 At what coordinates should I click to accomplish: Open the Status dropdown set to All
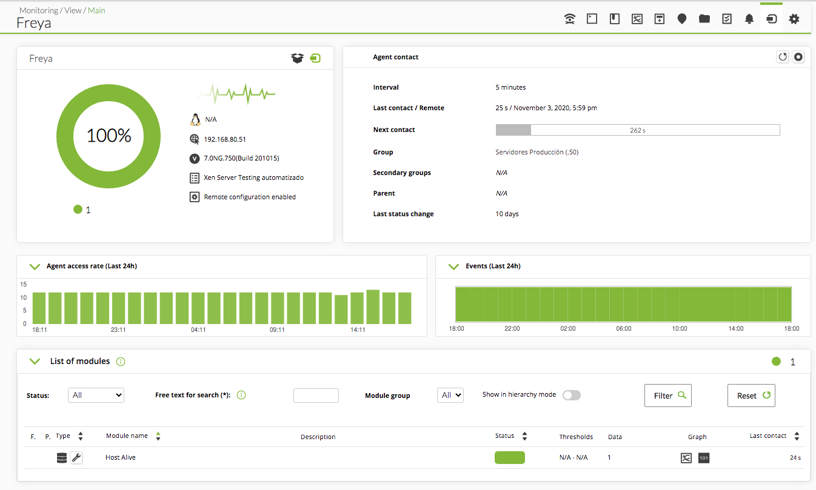click(x=96, y=395)
